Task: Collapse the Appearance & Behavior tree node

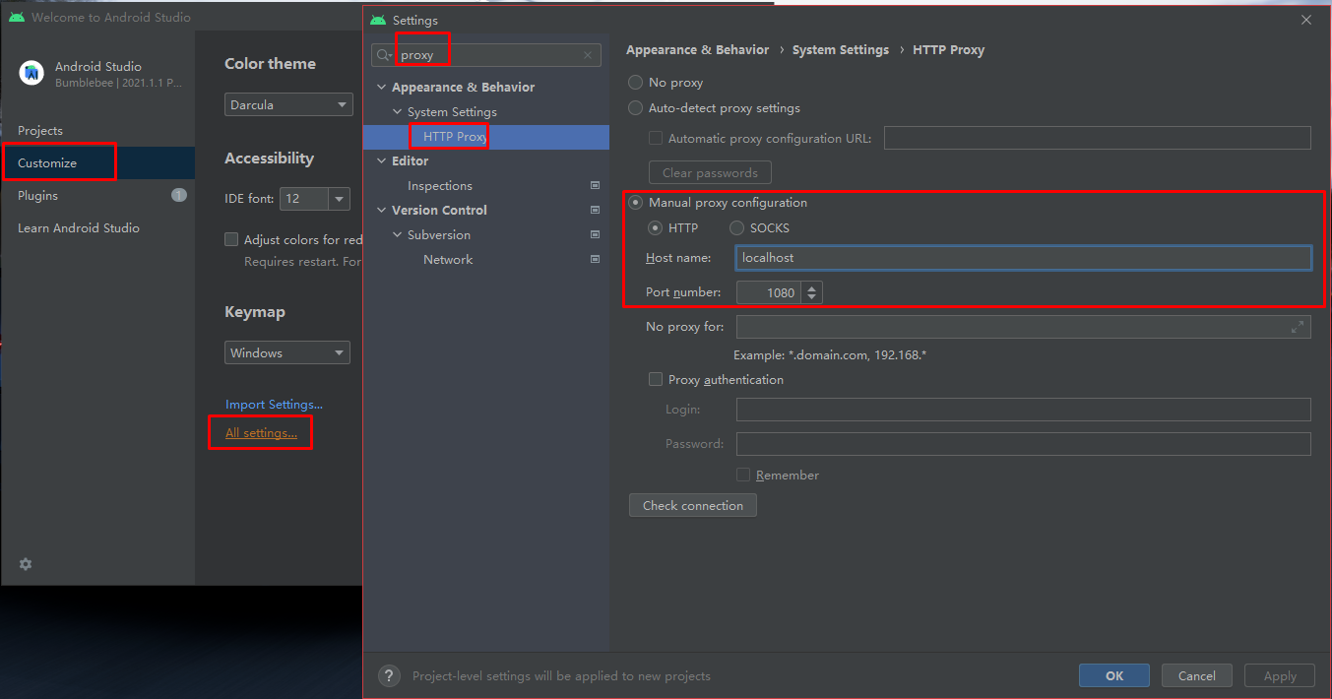Action: pos(382,88)
